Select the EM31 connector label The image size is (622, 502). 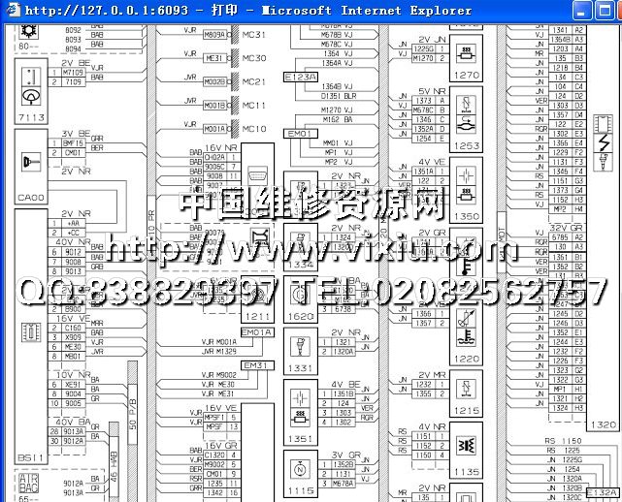(256, 364)
